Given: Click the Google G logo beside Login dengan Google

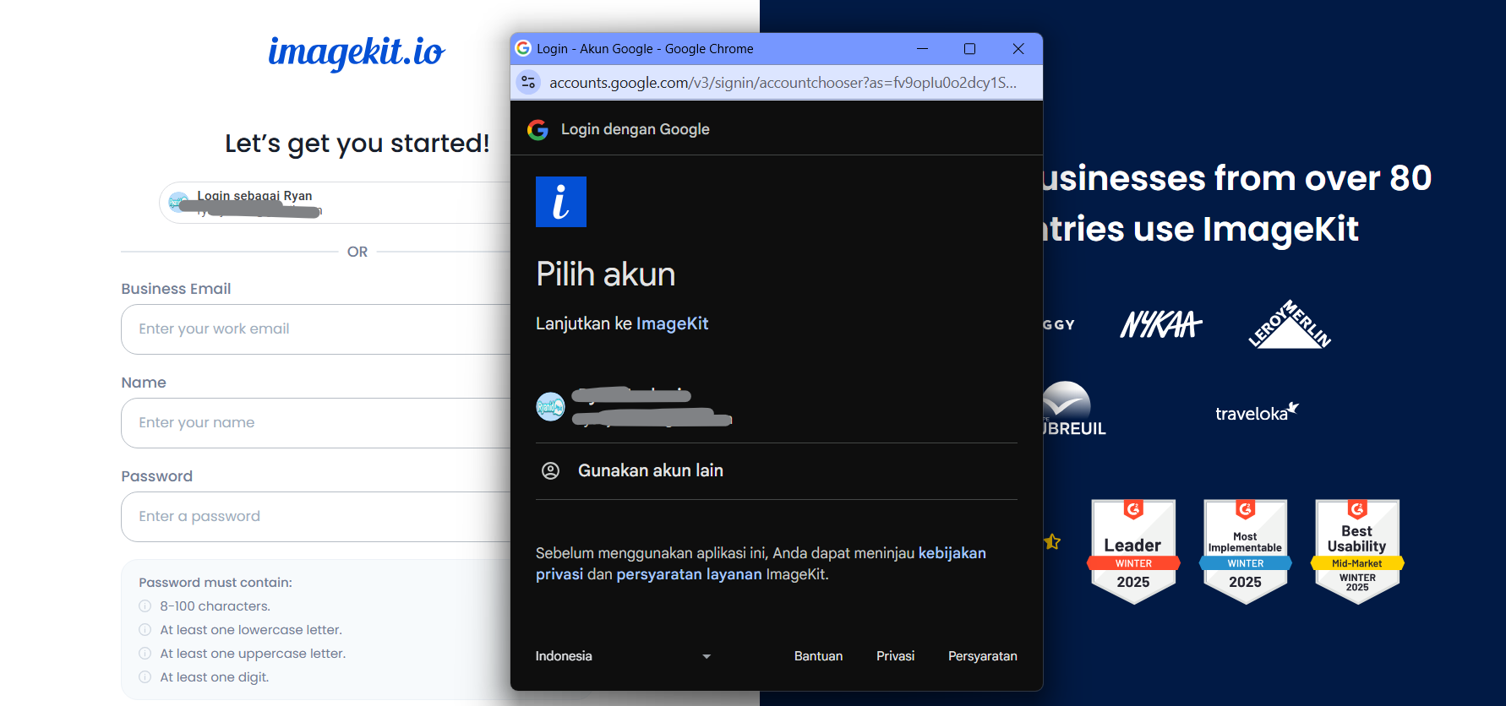Looking at the screenshot, I should [538, 129].
